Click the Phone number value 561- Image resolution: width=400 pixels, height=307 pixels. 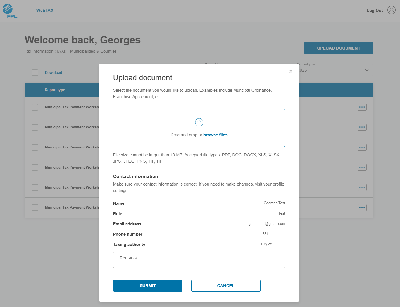[x=266, y=234]
